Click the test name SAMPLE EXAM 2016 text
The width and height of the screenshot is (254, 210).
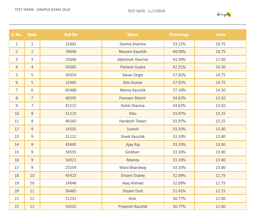point(42,10)
